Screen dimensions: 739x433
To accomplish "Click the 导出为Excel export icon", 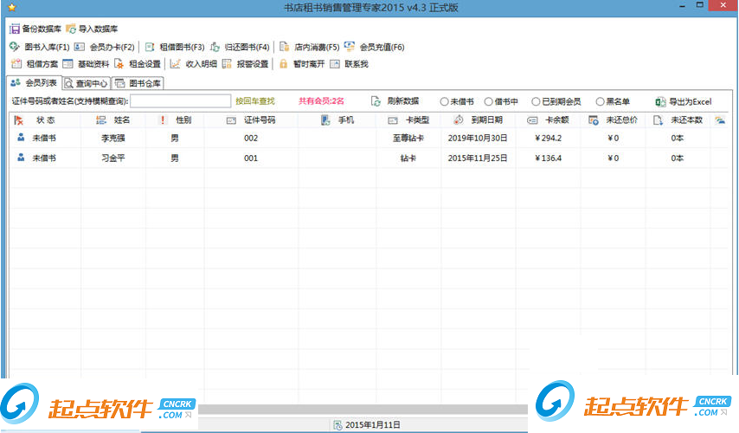I will click(x=660, y=101).
